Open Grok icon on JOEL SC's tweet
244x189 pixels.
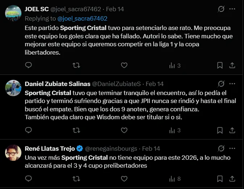(x=220, y=9)
